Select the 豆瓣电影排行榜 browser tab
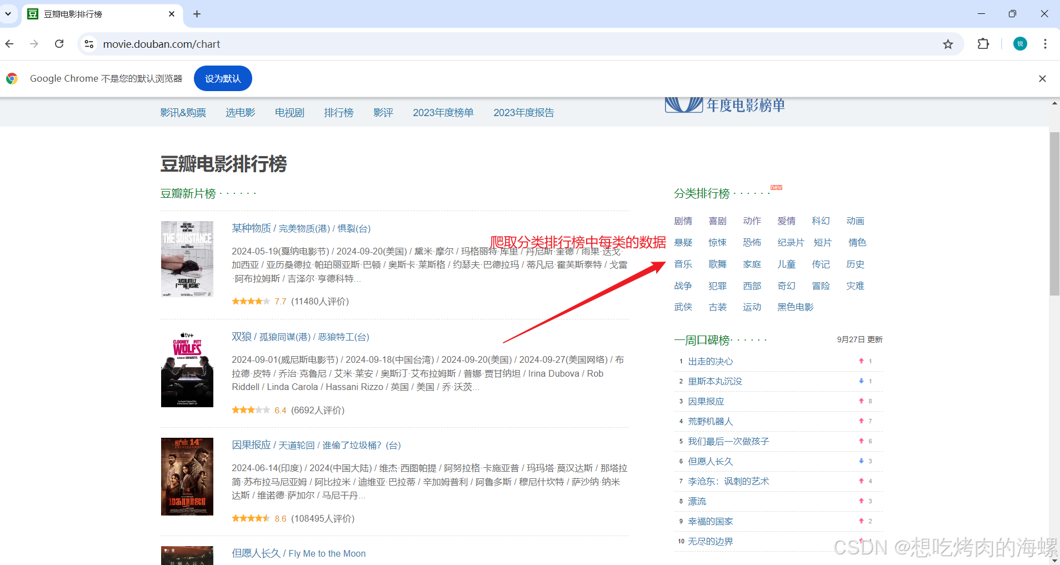This screenshot has height=565, width=1060. tap(103, 14)
